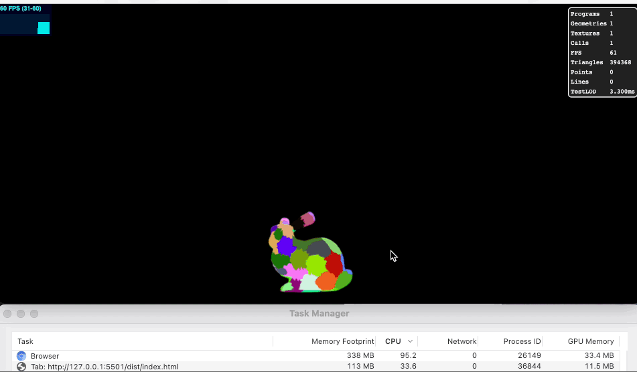Click the 33.4 MB GPU memory value
This screenshot has height=372, width=637.
[x=599, y=355]
